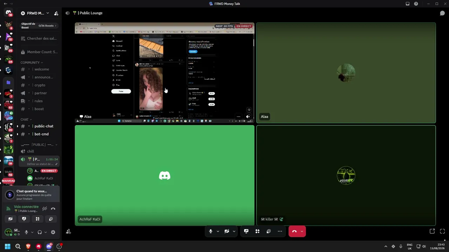Screen dimensions: 449x252
Task: Toggle camera on in bottom call bar
Action: [x=227, y=231]
